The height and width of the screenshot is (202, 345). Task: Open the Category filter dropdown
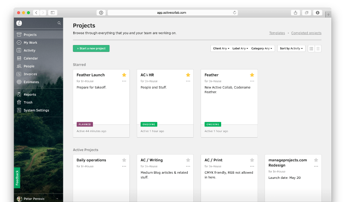261,48
